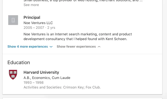The width and height of the screenshot is (167, 99).
Task: Click the name Kent Schoen in the description
Action: point(116,39)
